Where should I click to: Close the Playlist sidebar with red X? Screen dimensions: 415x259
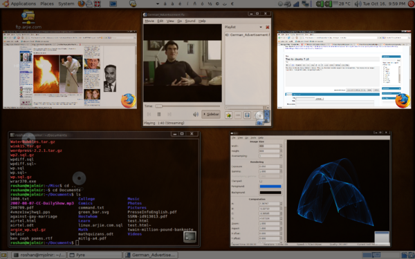click(267, 27)
